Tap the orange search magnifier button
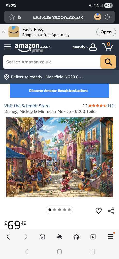Viewport: 119px width, 259px height. [x=108, y=62]
